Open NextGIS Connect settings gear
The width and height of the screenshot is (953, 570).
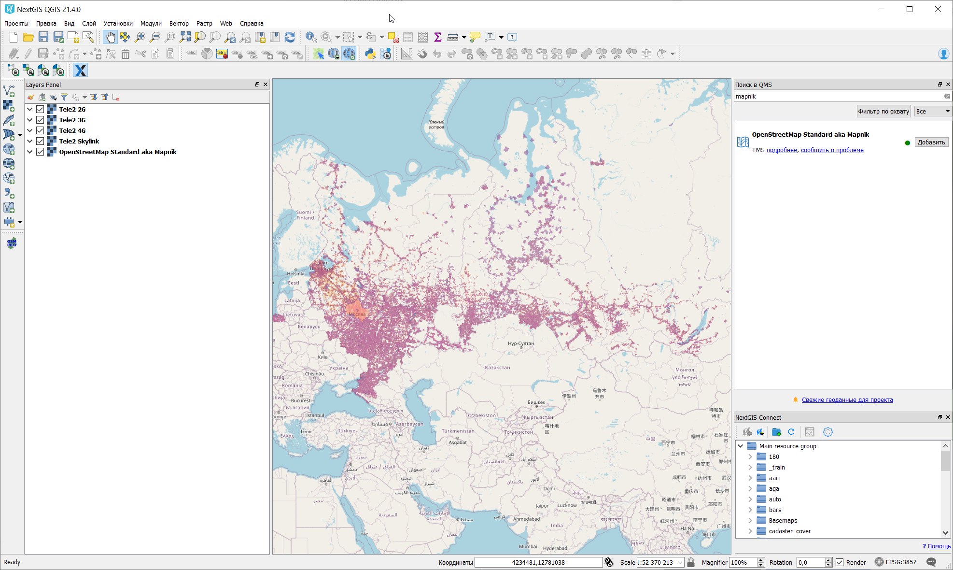[x=828, y=432]
